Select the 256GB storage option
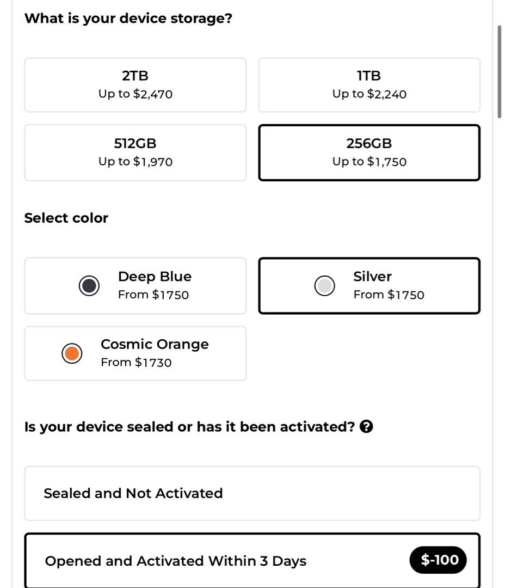The width and height of the screenshot is (505, 588). [369, 152]
